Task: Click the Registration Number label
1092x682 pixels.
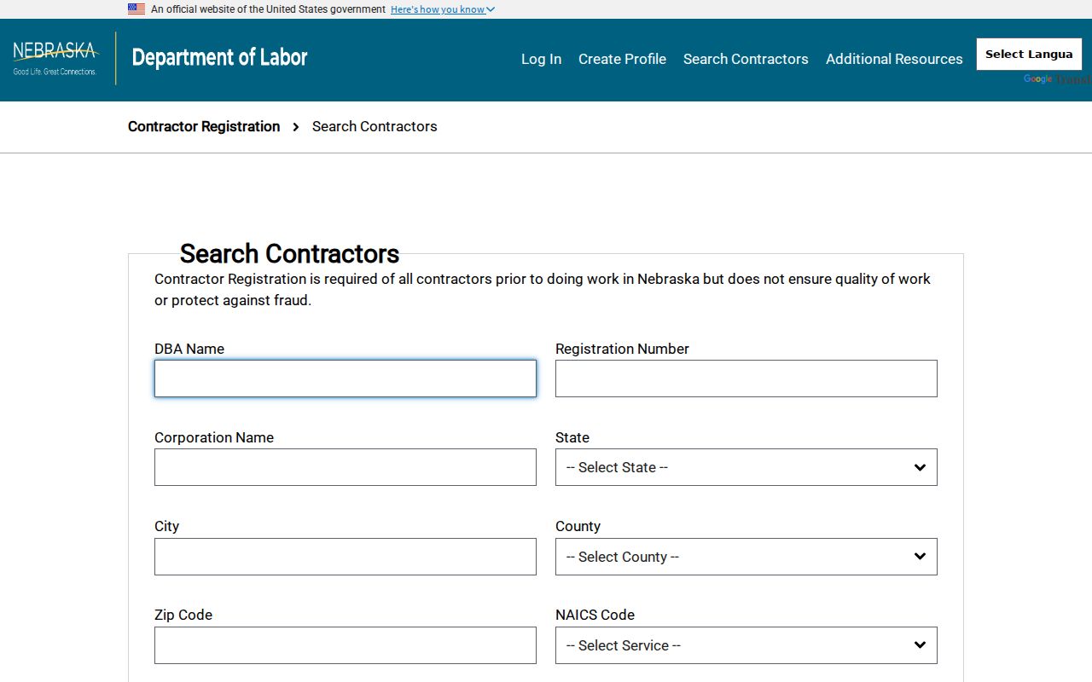Action: click(x=622, y=349)
